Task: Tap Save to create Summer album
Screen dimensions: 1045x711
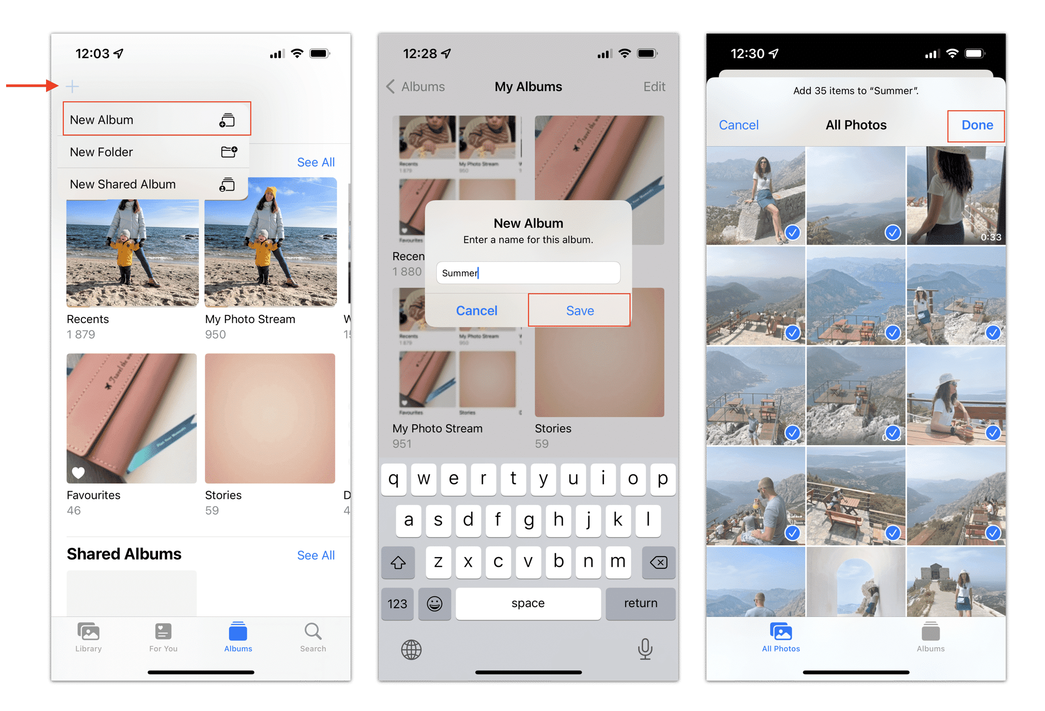Action: pos(579,310)
